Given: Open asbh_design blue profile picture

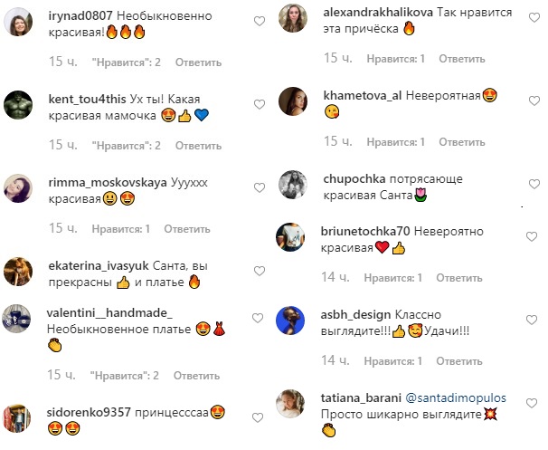Looking at the screenshot, I should (x=290, y=321).
